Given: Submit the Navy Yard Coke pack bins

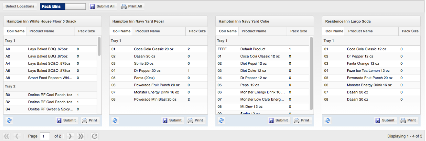Looking at the screenshot, I should tap(279, 120).
